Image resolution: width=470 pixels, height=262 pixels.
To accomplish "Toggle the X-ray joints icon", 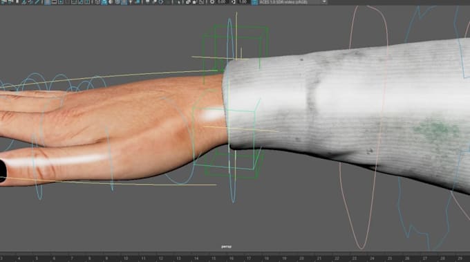I will pos(201,2).
